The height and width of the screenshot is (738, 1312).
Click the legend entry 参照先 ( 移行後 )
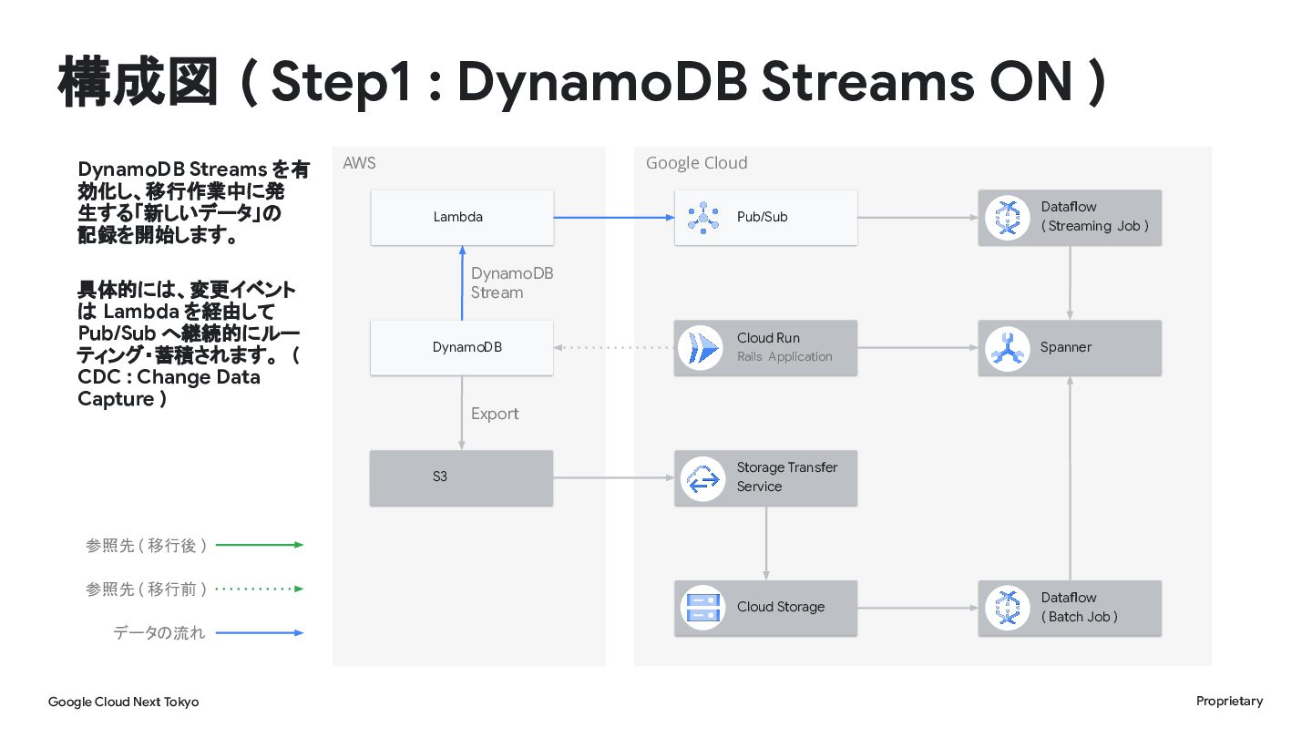pos(147,546)
